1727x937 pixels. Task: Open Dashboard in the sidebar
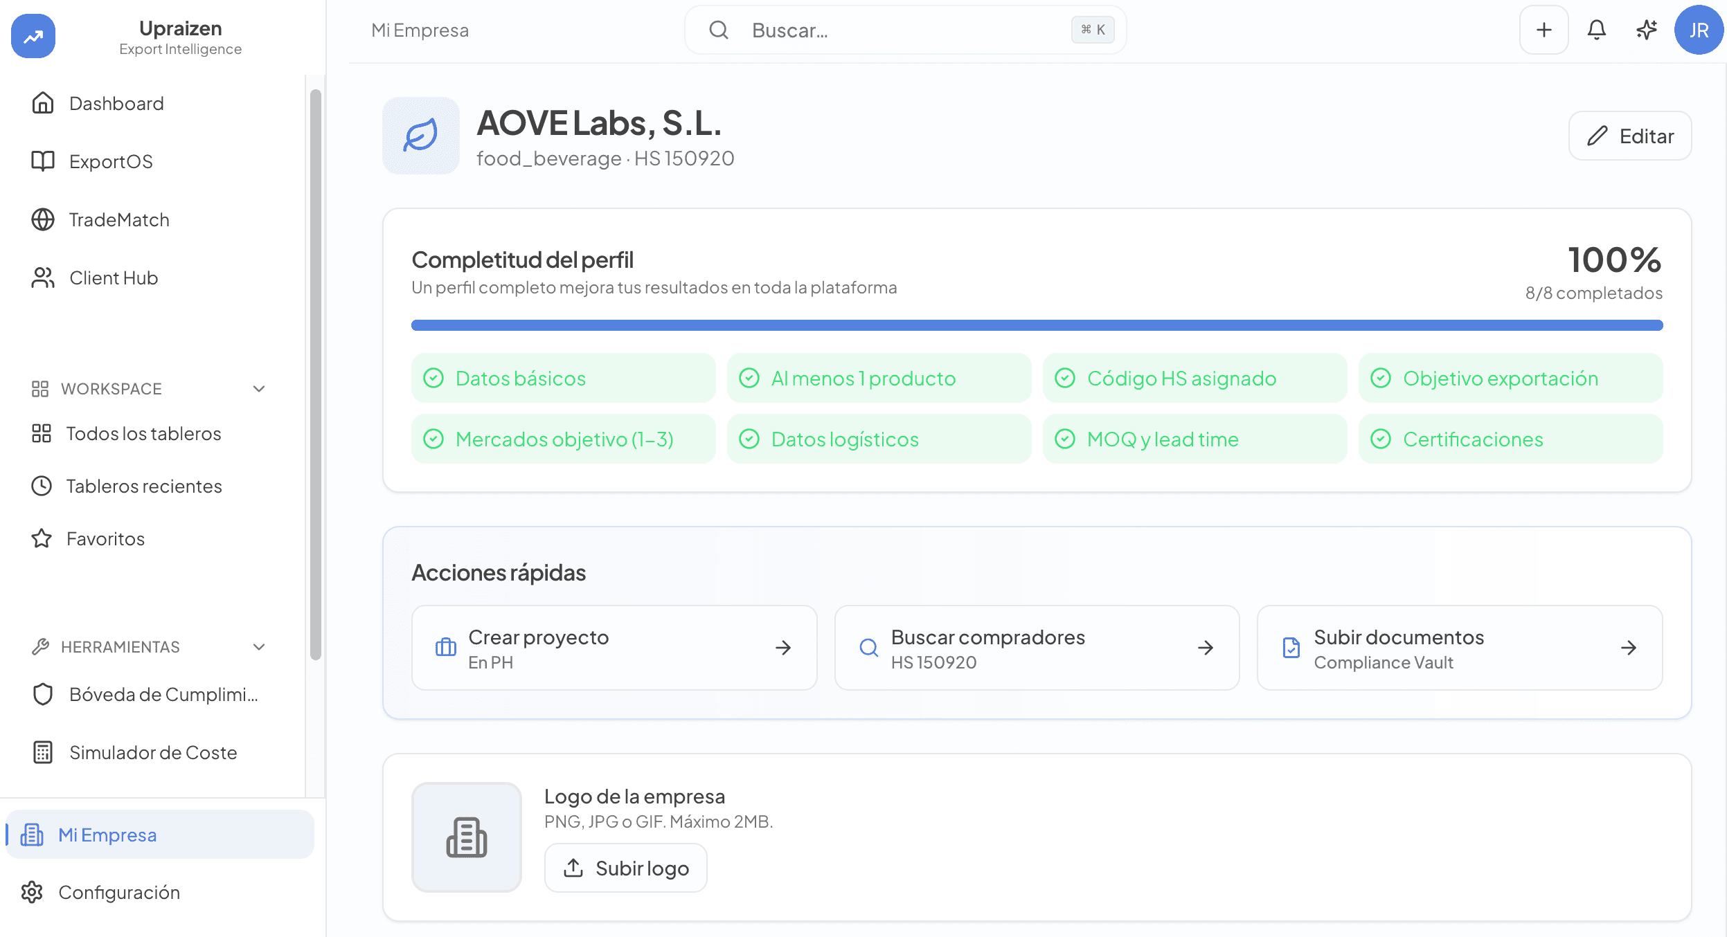point(116,104)
